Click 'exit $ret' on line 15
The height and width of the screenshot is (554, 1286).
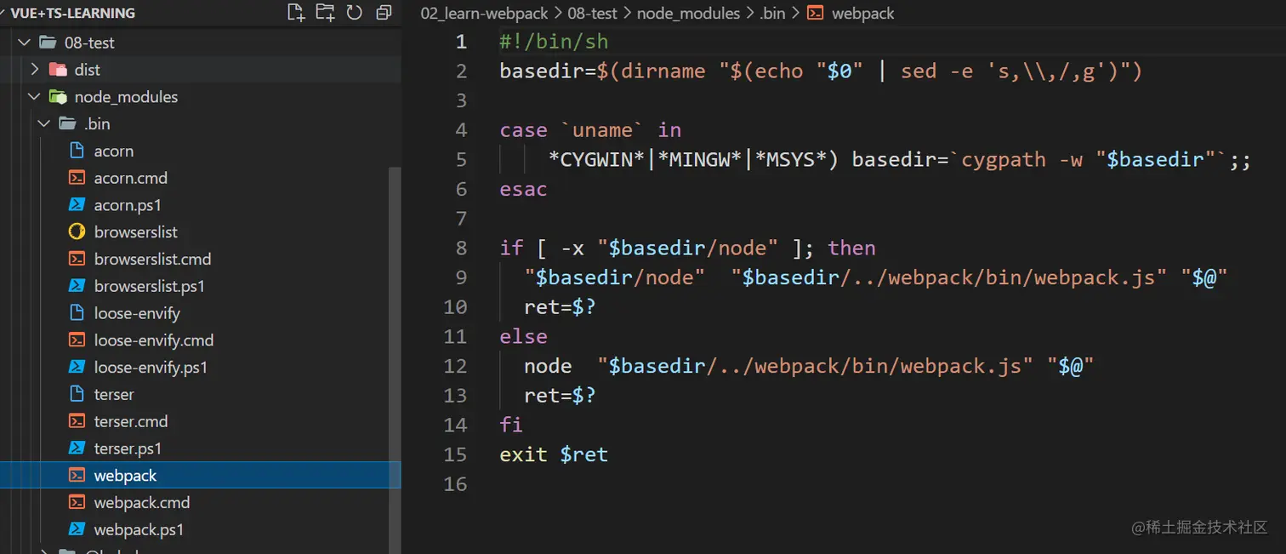(x=554, y=454)
